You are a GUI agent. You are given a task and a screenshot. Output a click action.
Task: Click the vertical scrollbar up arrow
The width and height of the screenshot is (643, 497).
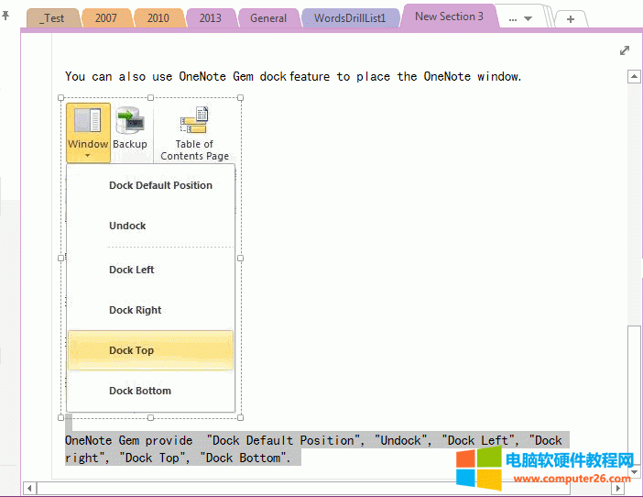pos(633,78)
